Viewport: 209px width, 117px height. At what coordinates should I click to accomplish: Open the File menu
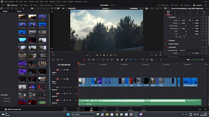[x=17, y=2]
